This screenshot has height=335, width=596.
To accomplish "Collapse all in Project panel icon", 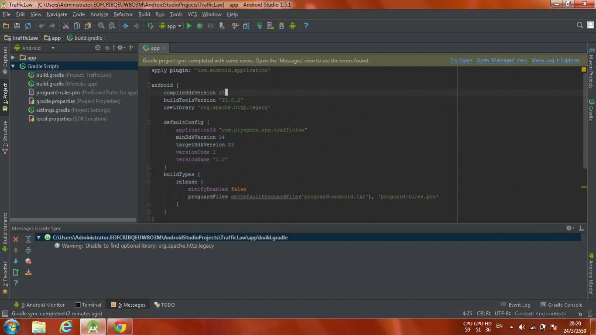I will 107,48.
